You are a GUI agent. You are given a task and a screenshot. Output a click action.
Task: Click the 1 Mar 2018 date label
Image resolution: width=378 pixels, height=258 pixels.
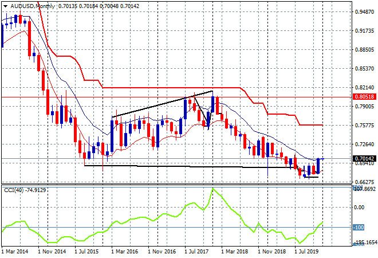point(235,252)
